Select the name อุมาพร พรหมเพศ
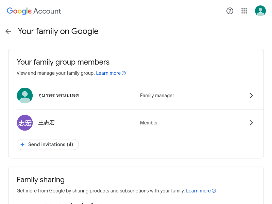The width and height of the screenshot is (272, 204). pos(58,96)
